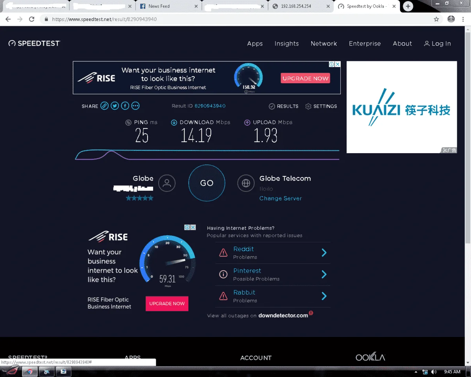The height and width of the screenshot is (377, 471).
Task: Show hidden tray icons arrow
Action: pos(416,372)
